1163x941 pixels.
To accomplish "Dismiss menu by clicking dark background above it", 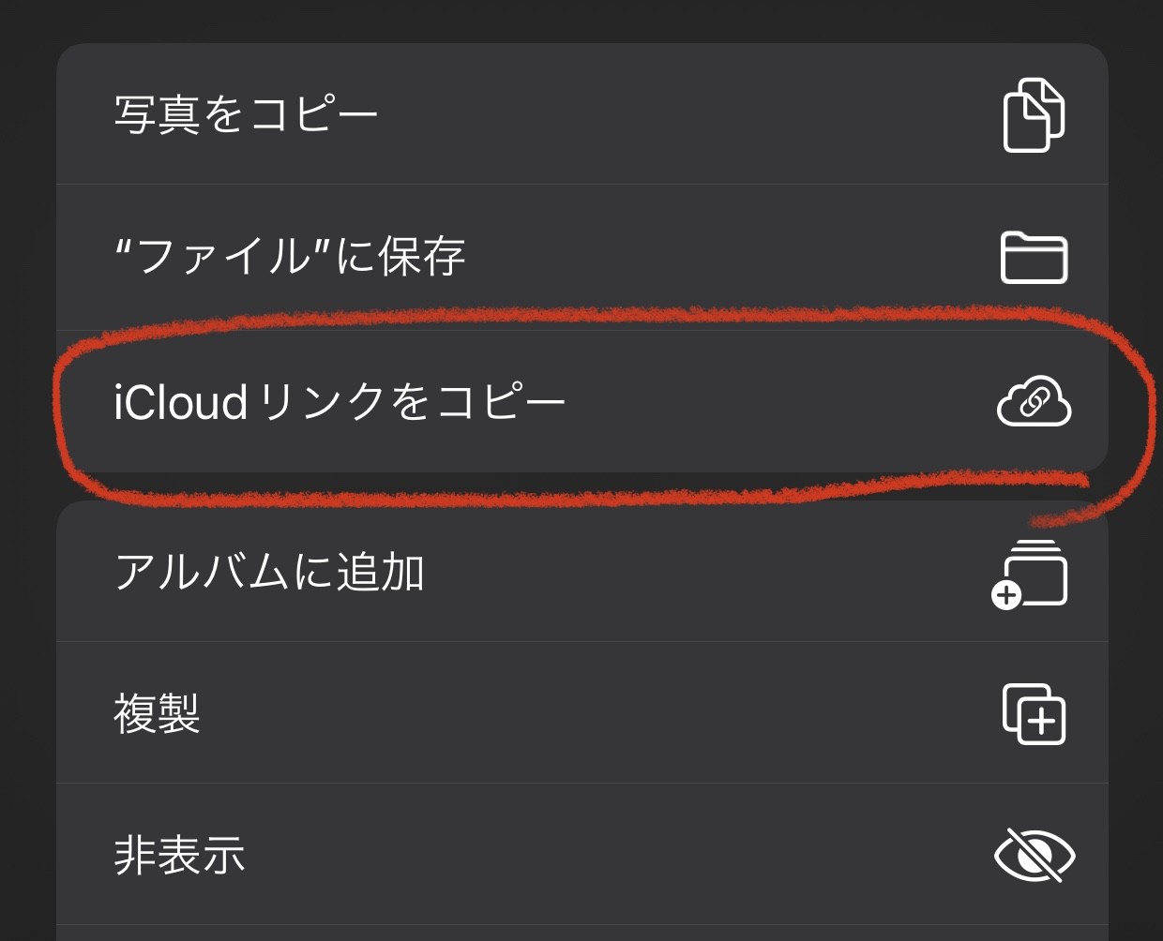I will [x=581, y=19].
